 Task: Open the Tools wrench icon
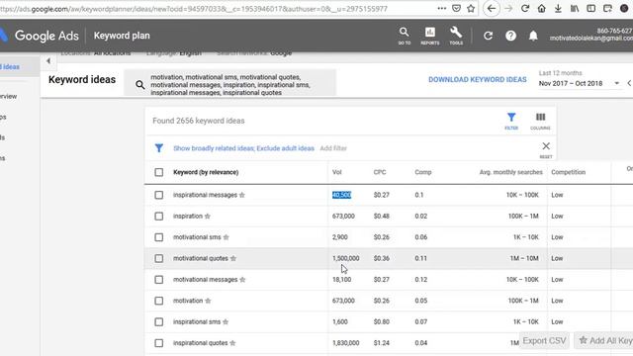[x=456, y=36]
